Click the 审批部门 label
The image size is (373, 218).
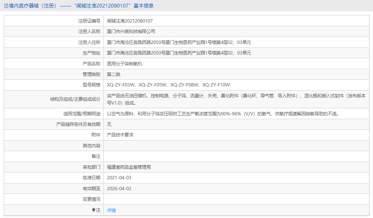click(91, 167)
